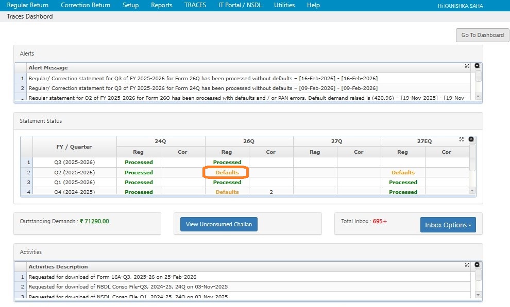Select Processed status for Q3 24Q Reg

139,162
